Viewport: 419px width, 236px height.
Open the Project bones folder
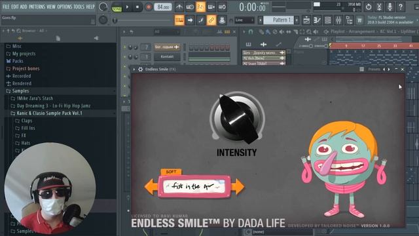[x=26, y=68]
